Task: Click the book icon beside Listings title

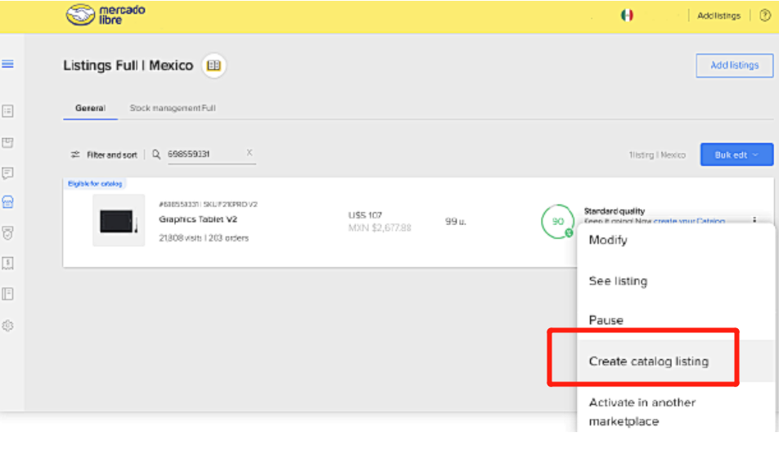Action: coord(214,65)
